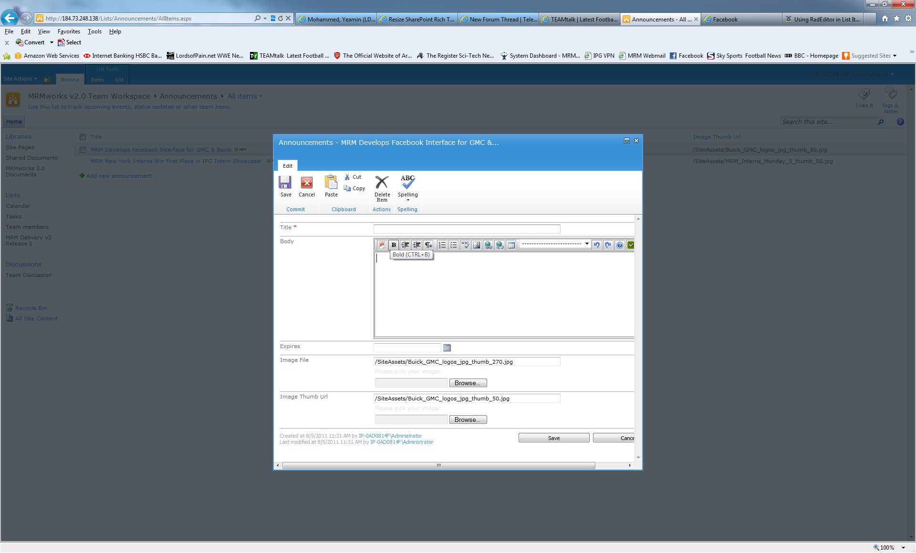
Task: Open the Favorites menu
Action: pyautogui.click(x=69, y=31)
